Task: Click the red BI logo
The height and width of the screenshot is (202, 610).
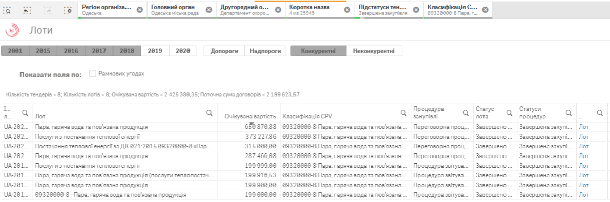Action: 12,30
